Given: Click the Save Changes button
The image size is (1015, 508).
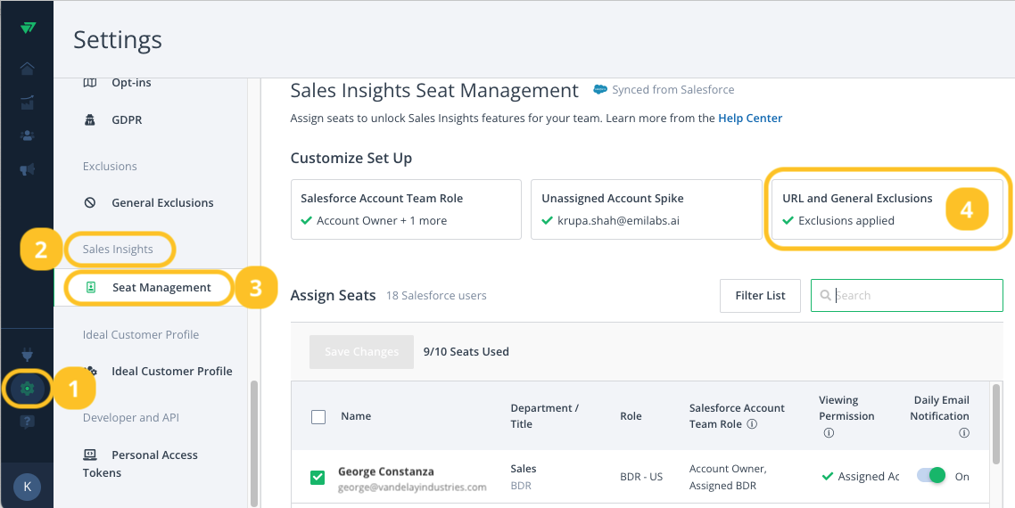Looking at the screenshot, I should point(361,352).
